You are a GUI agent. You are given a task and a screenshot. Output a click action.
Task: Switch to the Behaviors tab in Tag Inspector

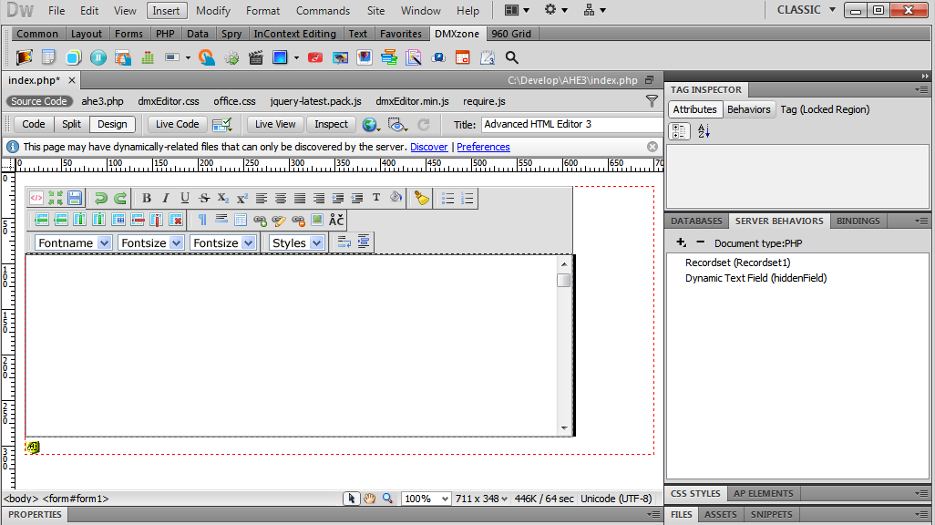[748, 109]
